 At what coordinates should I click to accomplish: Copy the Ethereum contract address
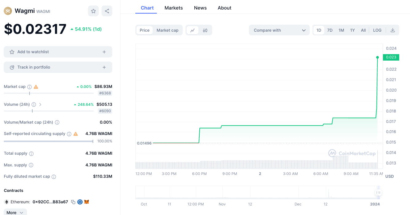pos(73,202)
